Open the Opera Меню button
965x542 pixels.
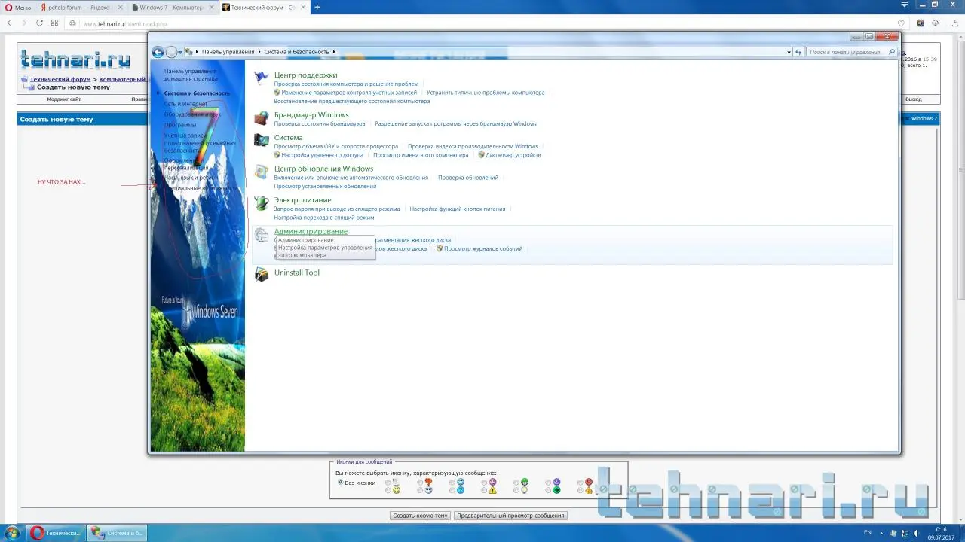point(17,7)
